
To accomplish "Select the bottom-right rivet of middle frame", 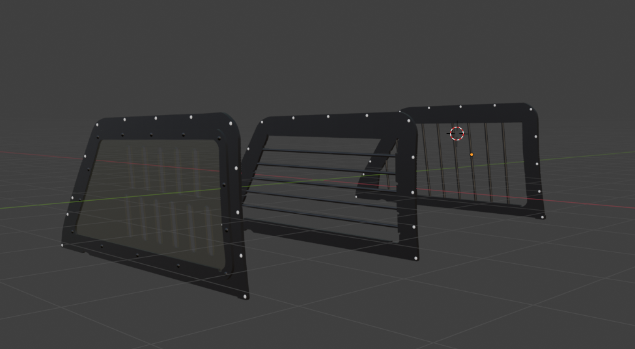I will click(416, 258).
